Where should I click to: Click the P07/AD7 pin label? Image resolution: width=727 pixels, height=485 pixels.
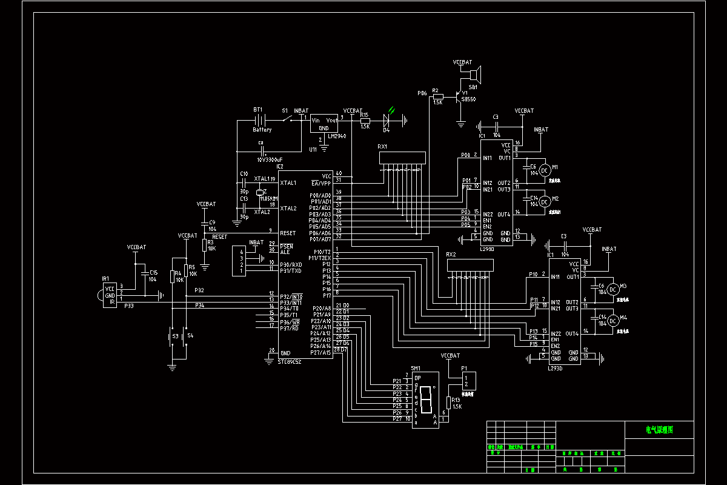point(320,239)
